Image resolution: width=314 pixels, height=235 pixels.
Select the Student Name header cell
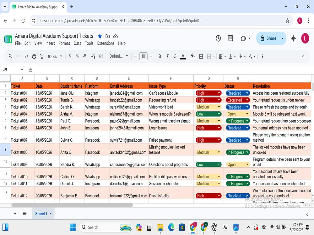(72, 86)
